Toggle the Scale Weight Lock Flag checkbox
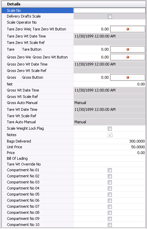 (x=110, y=129)
